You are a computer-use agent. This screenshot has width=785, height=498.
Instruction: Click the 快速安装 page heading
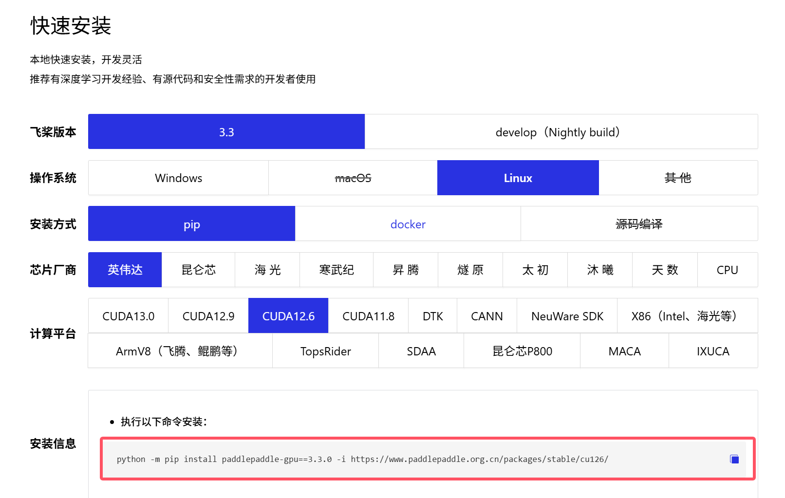click(x=71, y=25)
